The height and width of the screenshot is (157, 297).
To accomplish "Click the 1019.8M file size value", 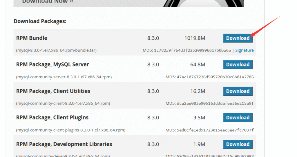I will coord(195,38).
